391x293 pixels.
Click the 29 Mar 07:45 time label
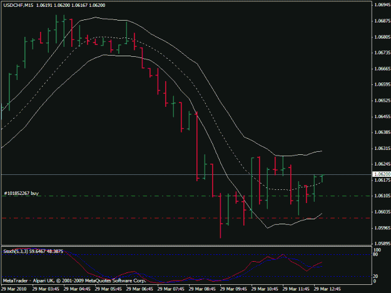coord(171,289)
